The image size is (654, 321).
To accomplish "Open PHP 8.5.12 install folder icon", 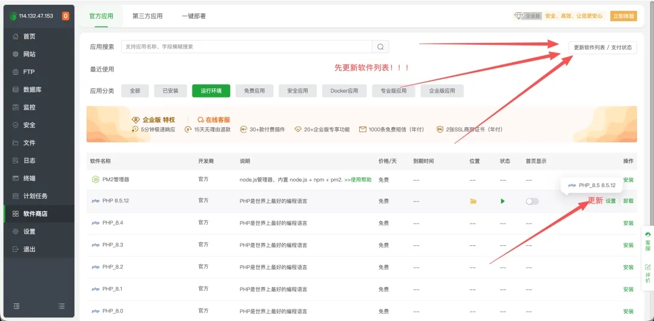I will pyautogui.click(x=473, y=201).
